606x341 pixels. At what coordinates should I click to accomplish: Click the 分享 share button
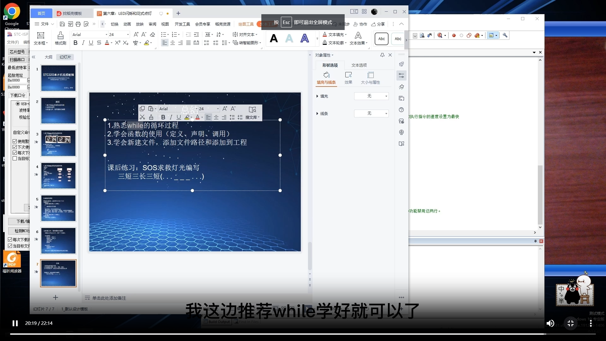(x=378, y=24)
